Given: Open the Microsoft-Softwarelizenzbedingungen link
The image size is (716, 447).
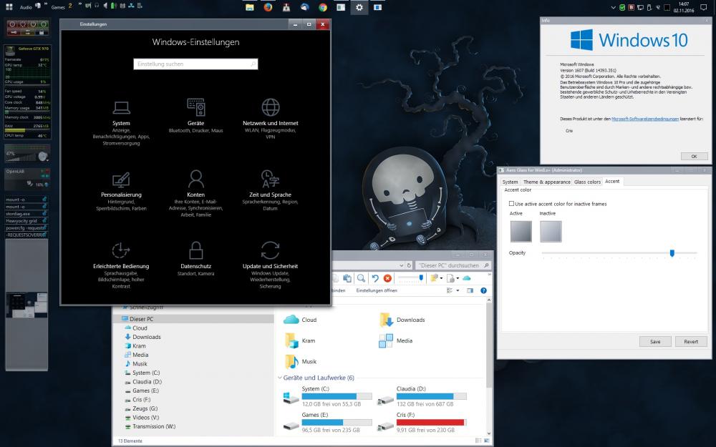Looking at the screenshot, I should coord(644,118).
